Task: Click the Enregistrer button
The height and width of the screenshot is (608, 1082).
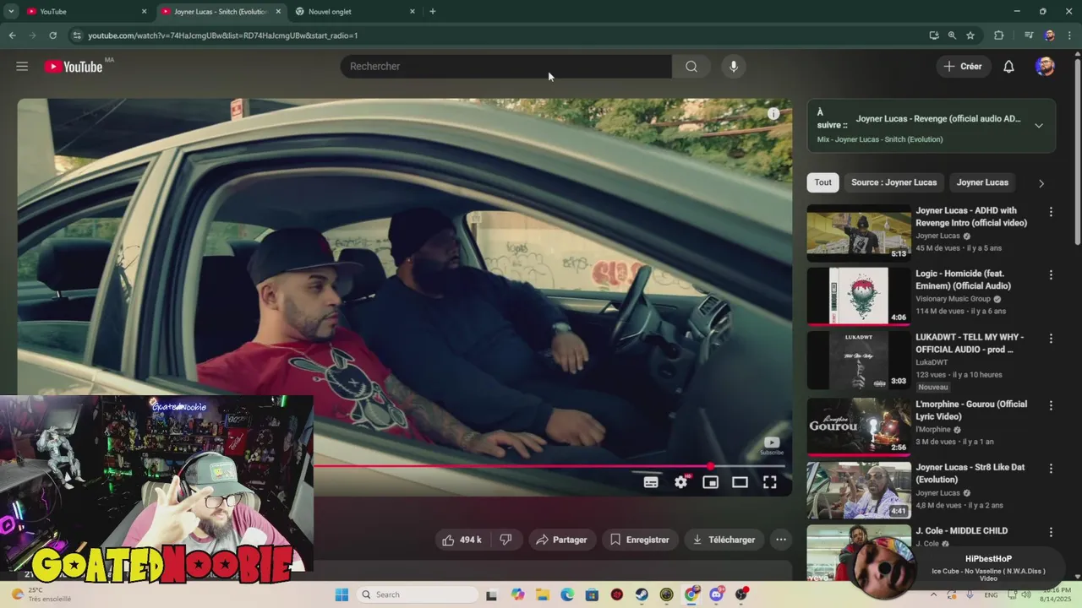Action: click(x=640, y=540)
